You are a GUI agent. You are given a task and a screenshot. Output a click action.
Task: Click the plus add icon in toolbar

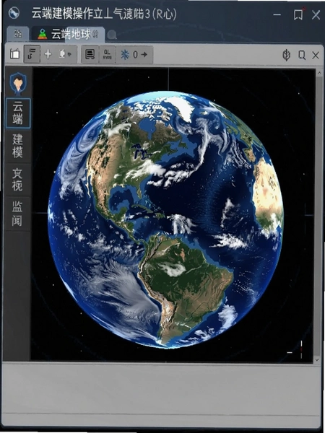tap(48, 54)
